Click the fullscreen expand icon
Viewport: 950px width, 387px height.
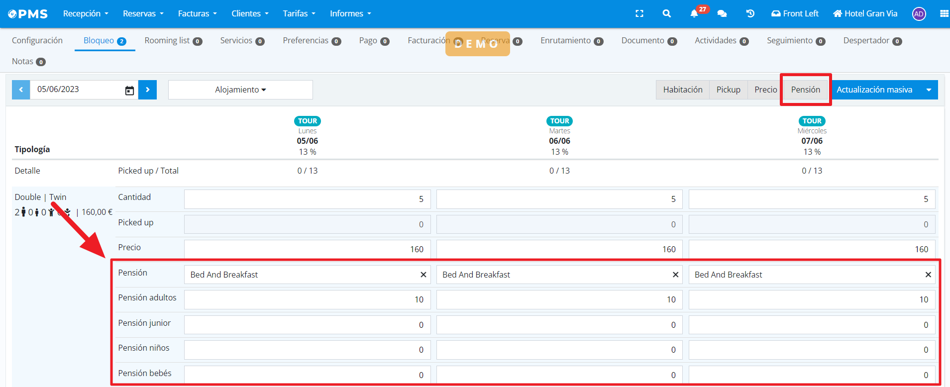[x=639, y=14]
